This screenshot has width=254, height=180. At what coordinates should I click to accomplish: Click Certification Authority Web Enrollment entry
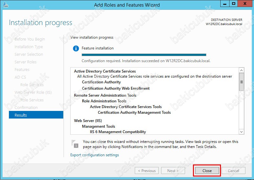(x=116, y=88)
